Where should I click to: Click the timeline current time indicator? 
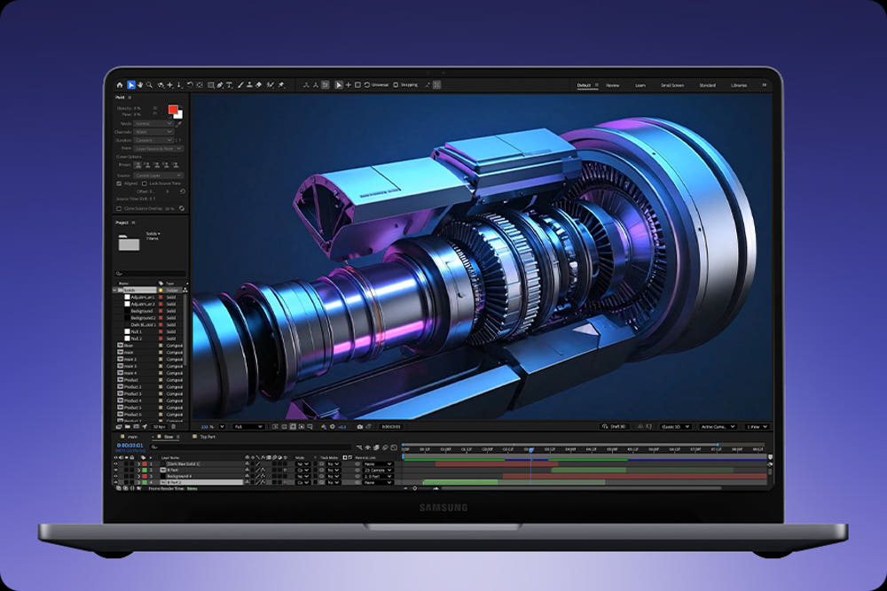point(530,449)
